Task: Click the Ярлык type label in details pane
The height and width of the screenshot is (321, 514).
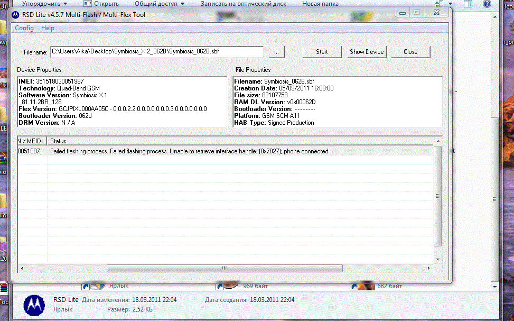Action: tap(63, 309)
